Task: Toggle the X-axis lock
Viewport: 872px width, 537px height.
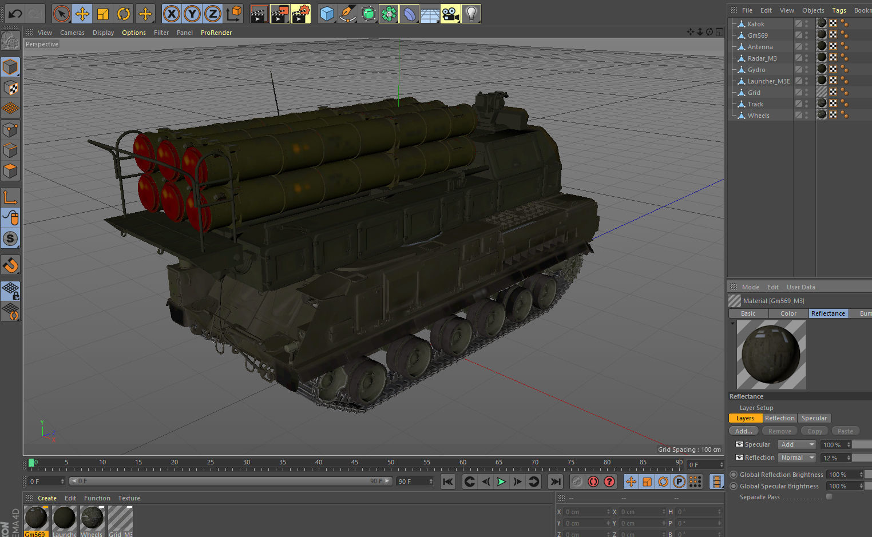Action: click(x=172, y=14)
